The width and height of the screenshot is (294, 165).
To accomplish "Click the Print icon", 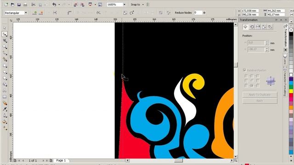I will (x=25, y=5).
